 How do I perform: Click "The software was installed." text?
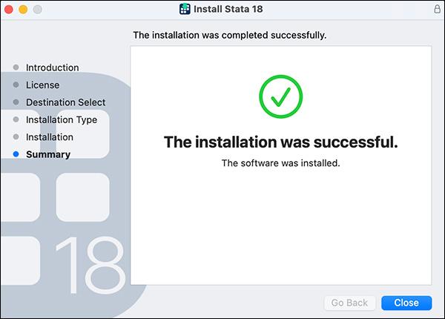tap(280, 163)
